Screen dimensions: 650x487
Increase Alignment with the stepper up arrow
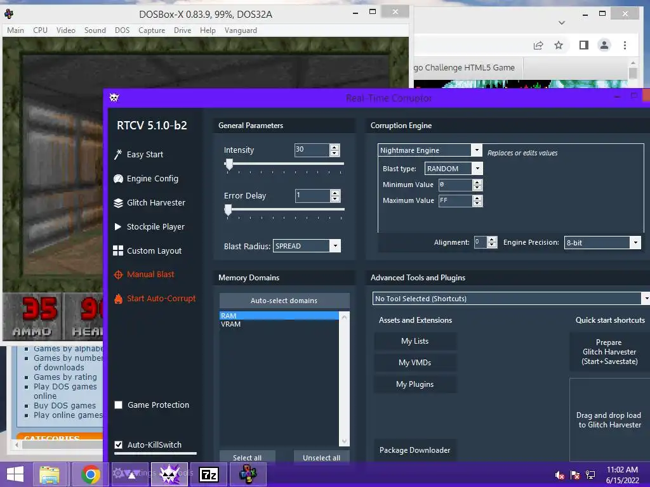tap(492, 239)
